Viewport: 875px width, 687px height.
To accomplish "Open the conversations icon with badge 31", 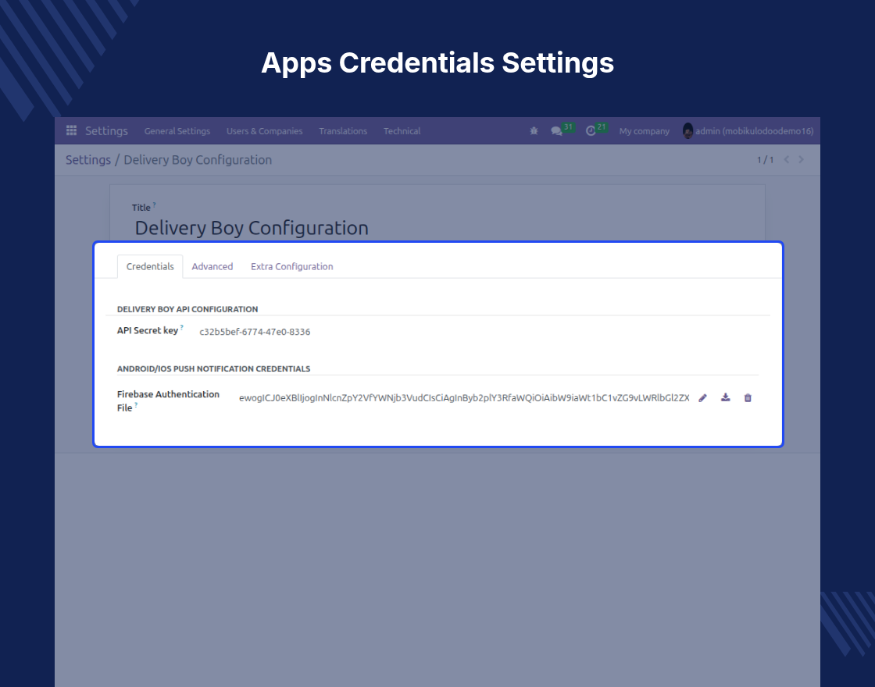I will point(562,130).
